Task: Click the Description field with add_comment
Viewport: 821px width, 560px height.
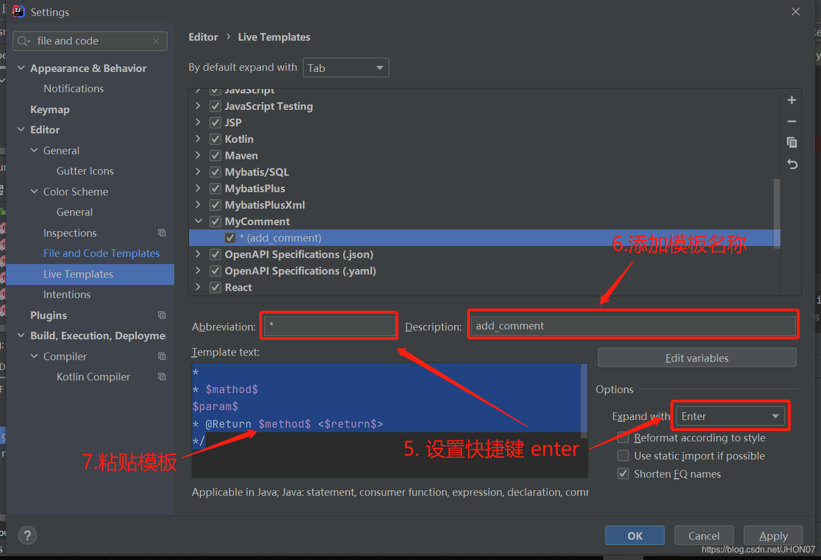Action: pyautogui.click(x=633, y=326)
